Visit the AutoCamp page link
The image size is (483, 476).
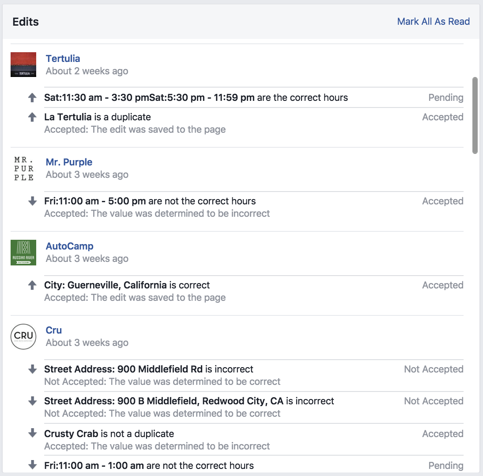(70, 246)
